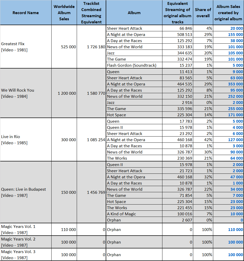
Task: Select the 'Record Name' column header
Action: click(x=26, y=13)
